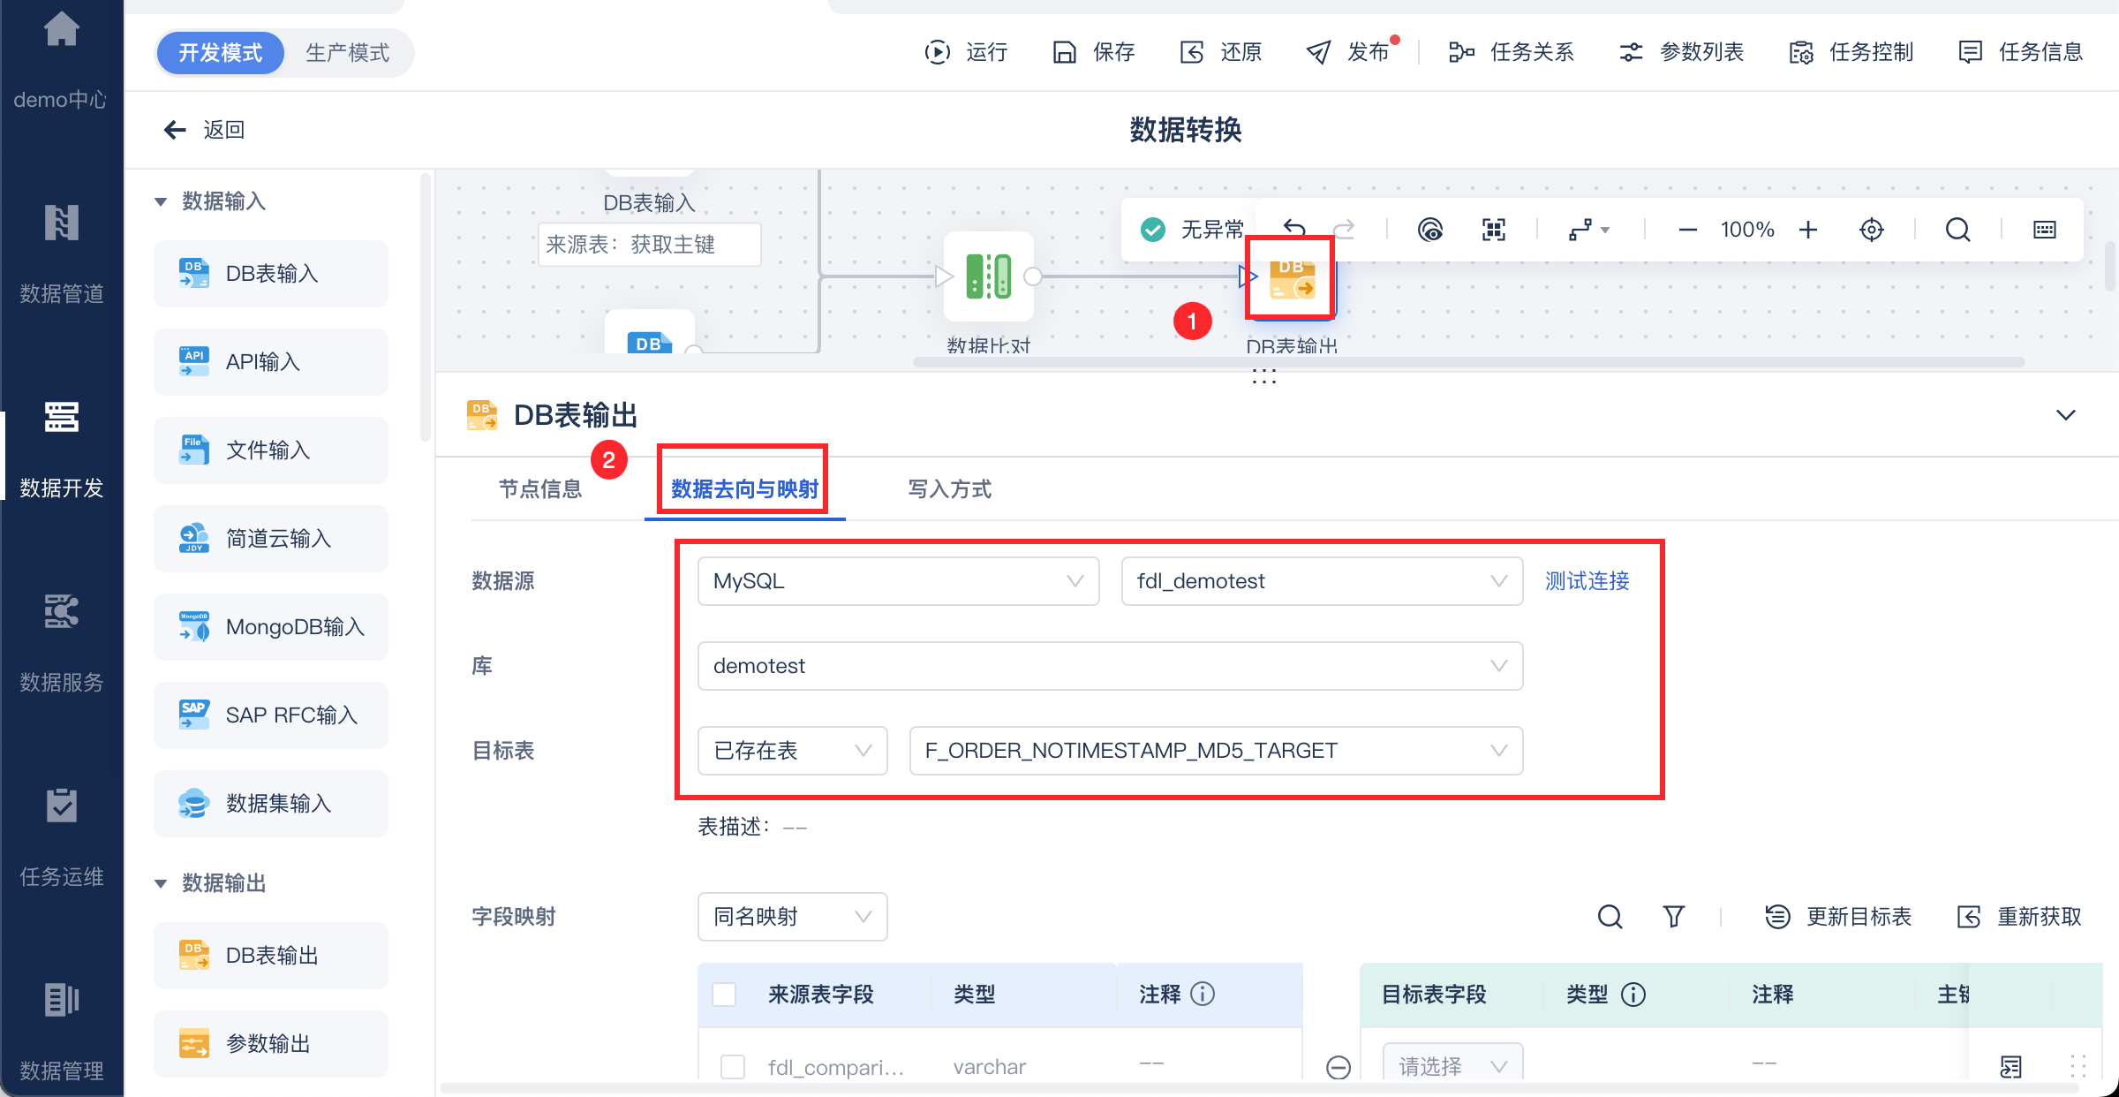Open the 同名映射 mapping dropdown

pyautogui.click(x=791, y=917)
